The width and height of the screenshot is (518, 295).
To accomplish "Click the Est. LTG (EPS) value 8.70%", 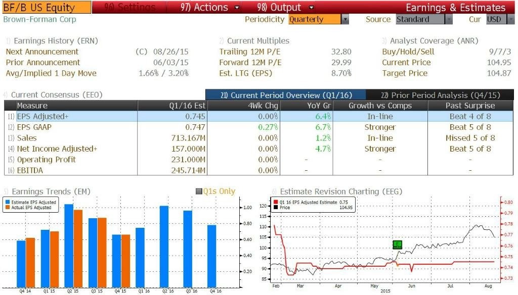I will point(341,73).
